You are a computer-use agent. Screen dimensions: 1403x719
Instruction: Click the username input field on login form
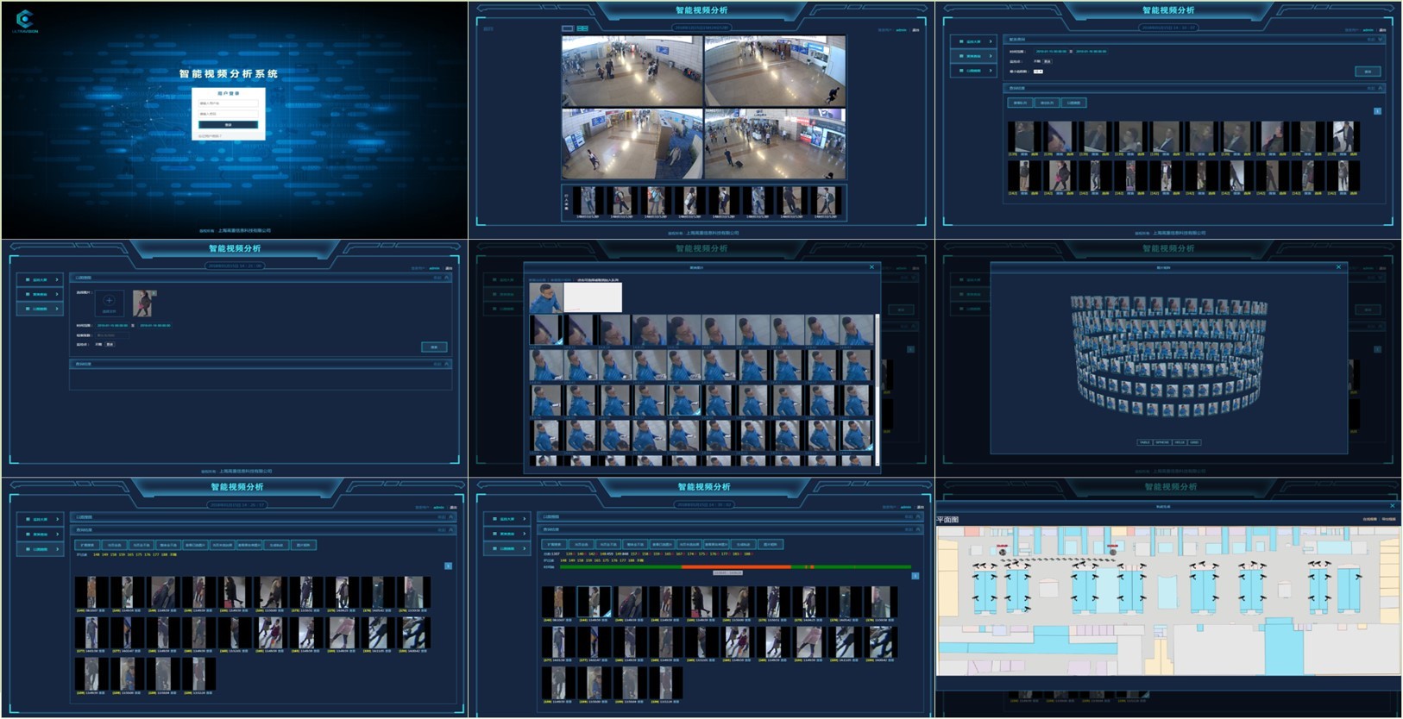[229, 103]
